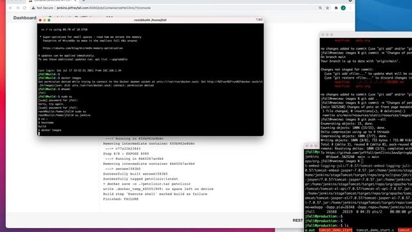Close the upper right terminal window
Viewport: 412px width, 232px height.
click(x=323, y=35)
